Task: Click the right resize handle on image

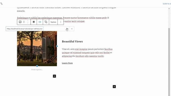Action: (x=57, y=46)
